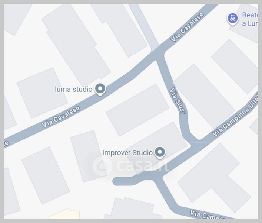The image size is (262, 223).
Task: Click the dead-end road stub below Improver Studio
Action: [x=125, y=181]
